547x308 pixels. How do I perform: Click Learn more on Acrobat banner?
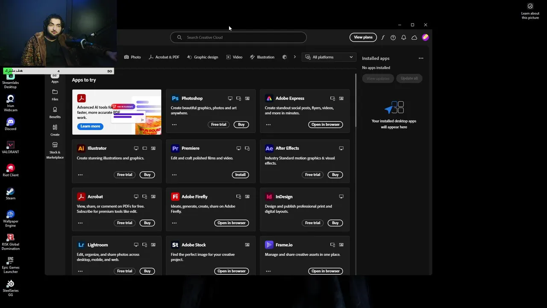click(90, 126)
